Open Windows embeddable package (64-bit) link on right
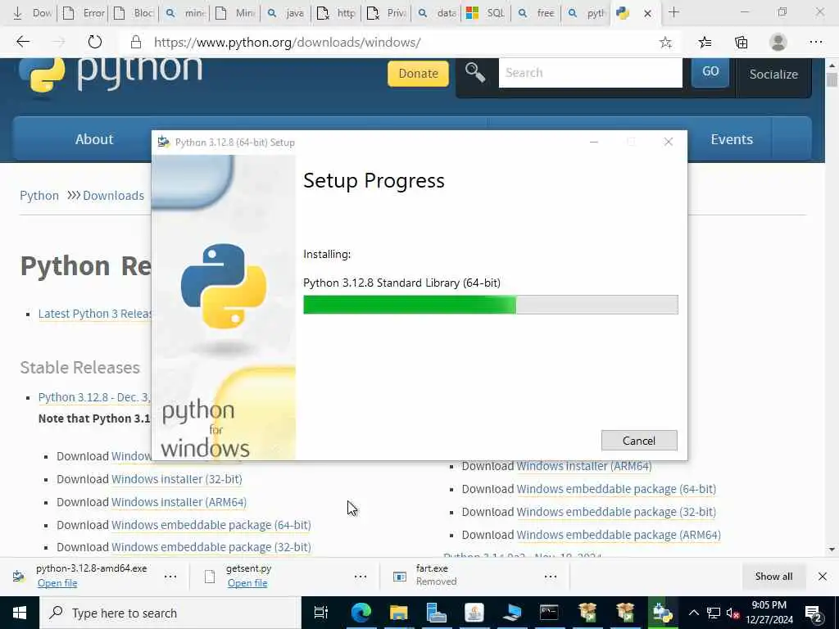 [x=616, y=489]
